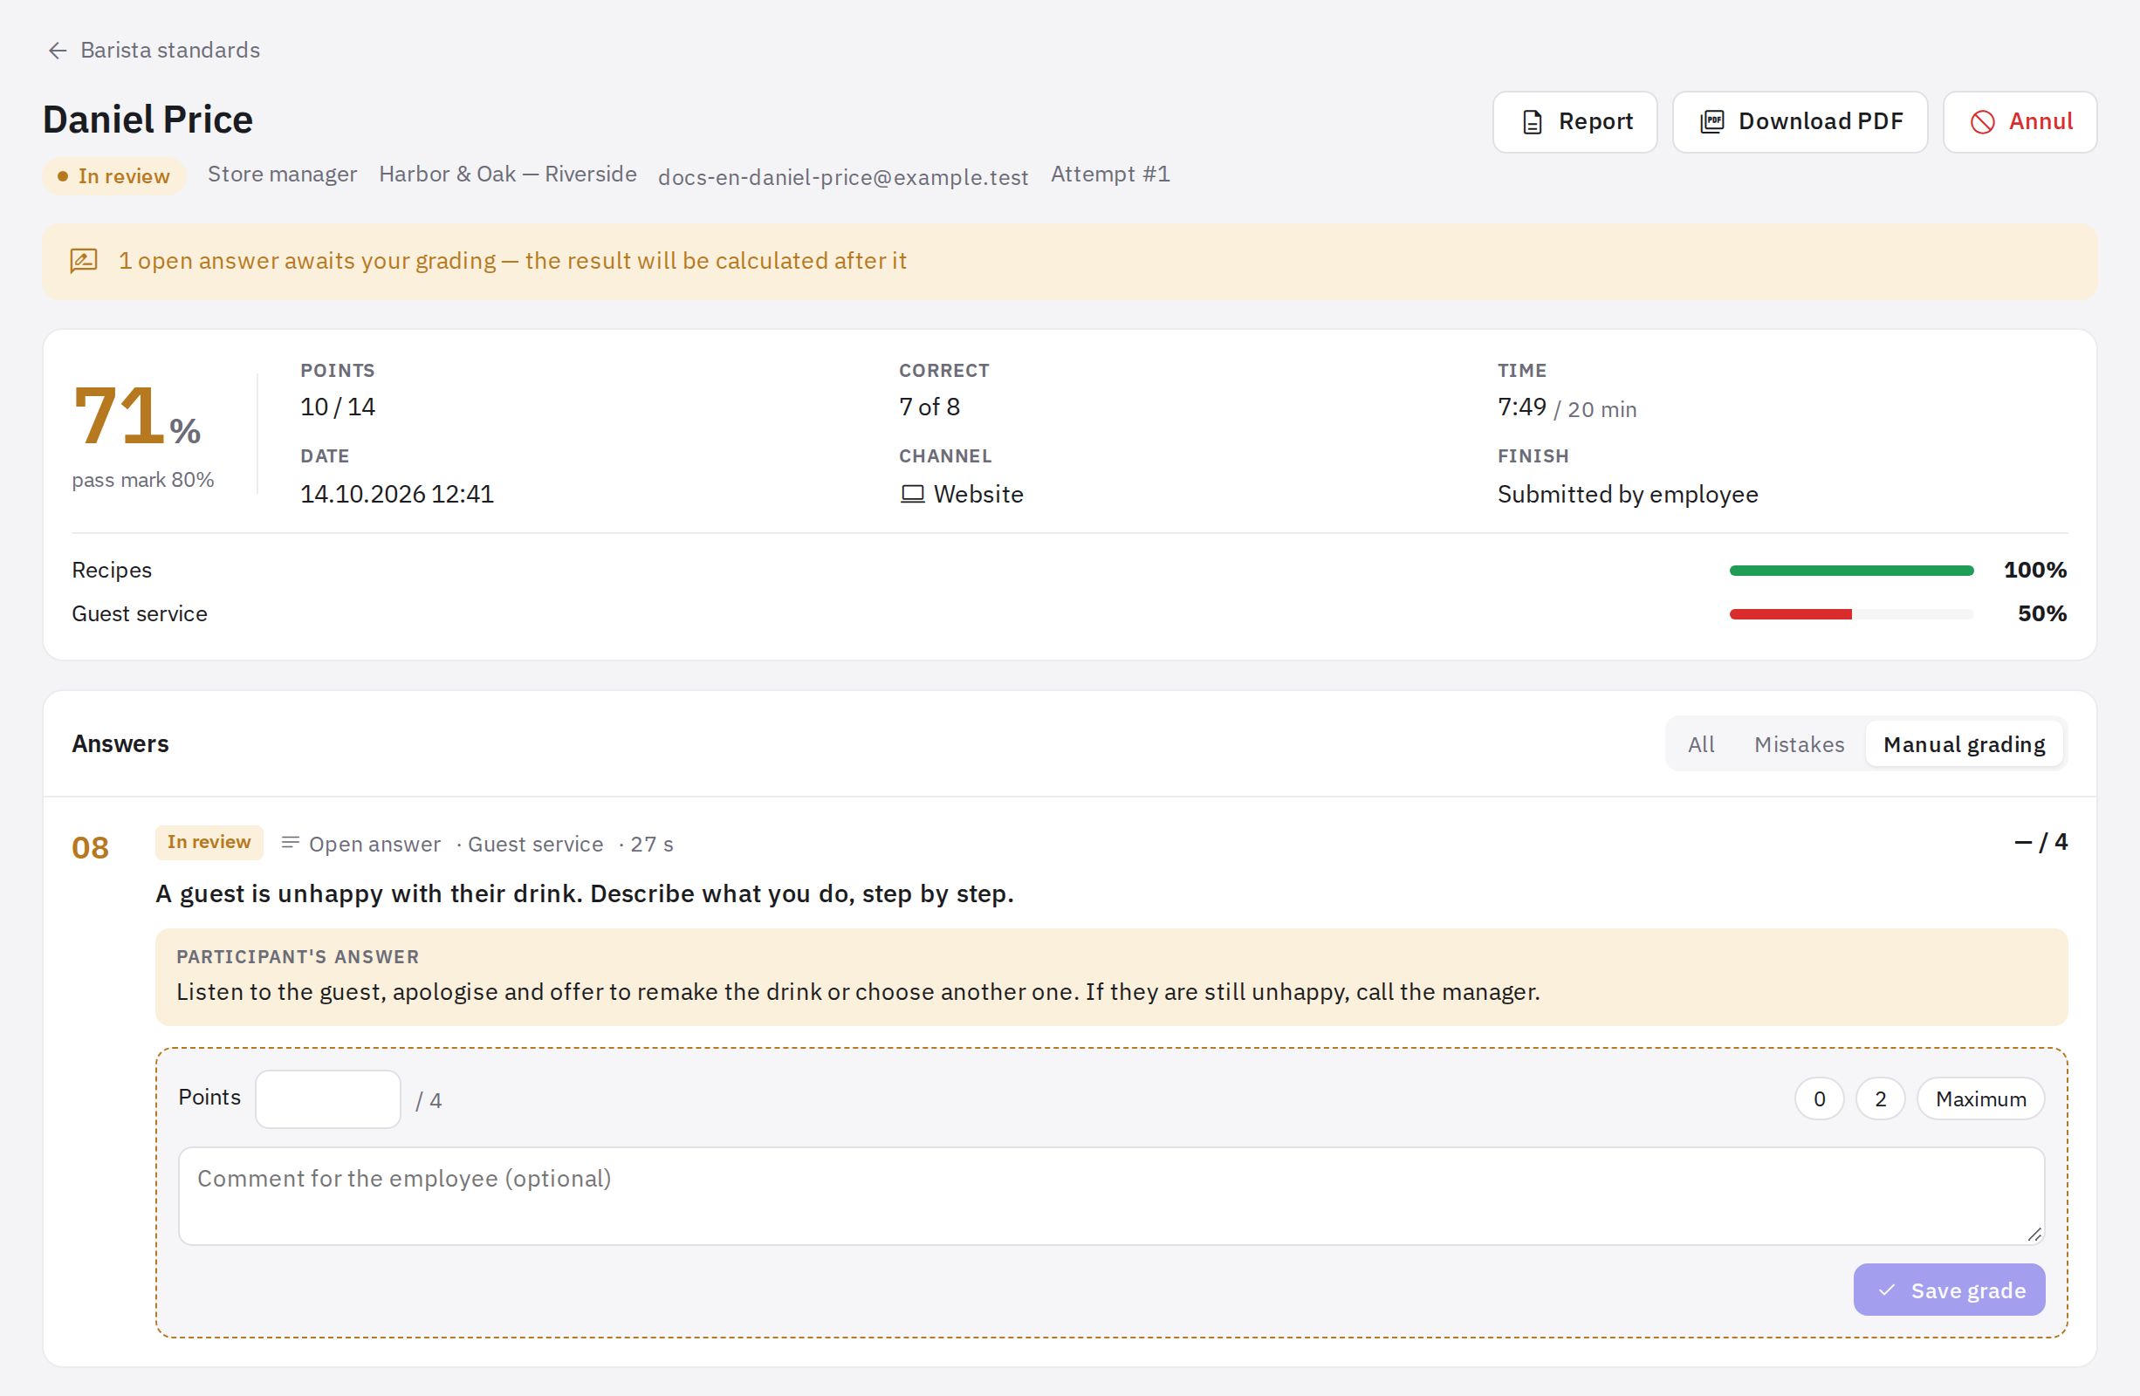Click the Annul prohibition icon
This screenshot has width=2140, height=1396.
coord(1983,122)
